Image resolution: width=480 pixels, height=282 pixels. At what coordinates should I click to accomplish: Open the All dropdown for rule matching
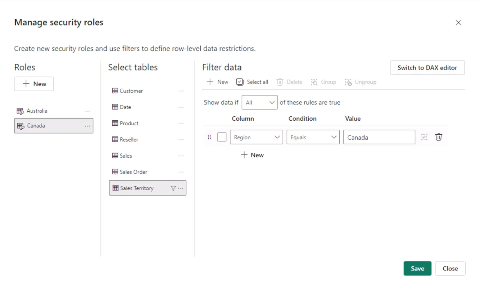click(x=259, y=102)
